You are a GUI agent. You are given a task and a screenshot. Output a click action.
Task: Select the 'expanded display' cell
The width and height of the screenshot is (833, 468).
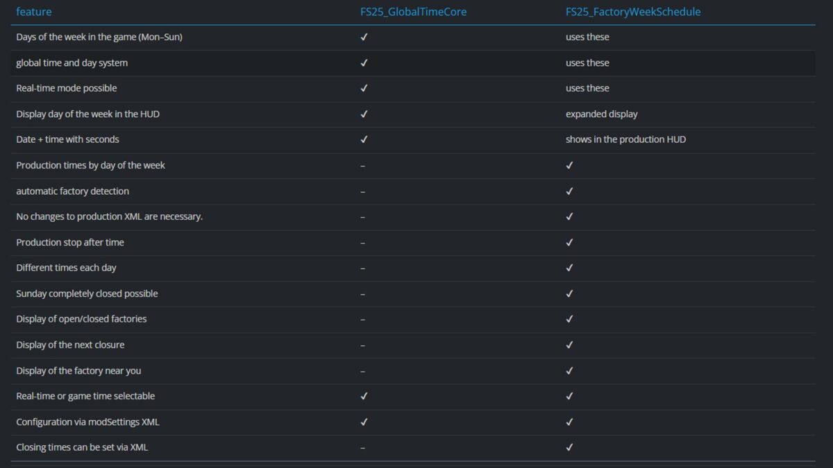[x=601, y=114]
